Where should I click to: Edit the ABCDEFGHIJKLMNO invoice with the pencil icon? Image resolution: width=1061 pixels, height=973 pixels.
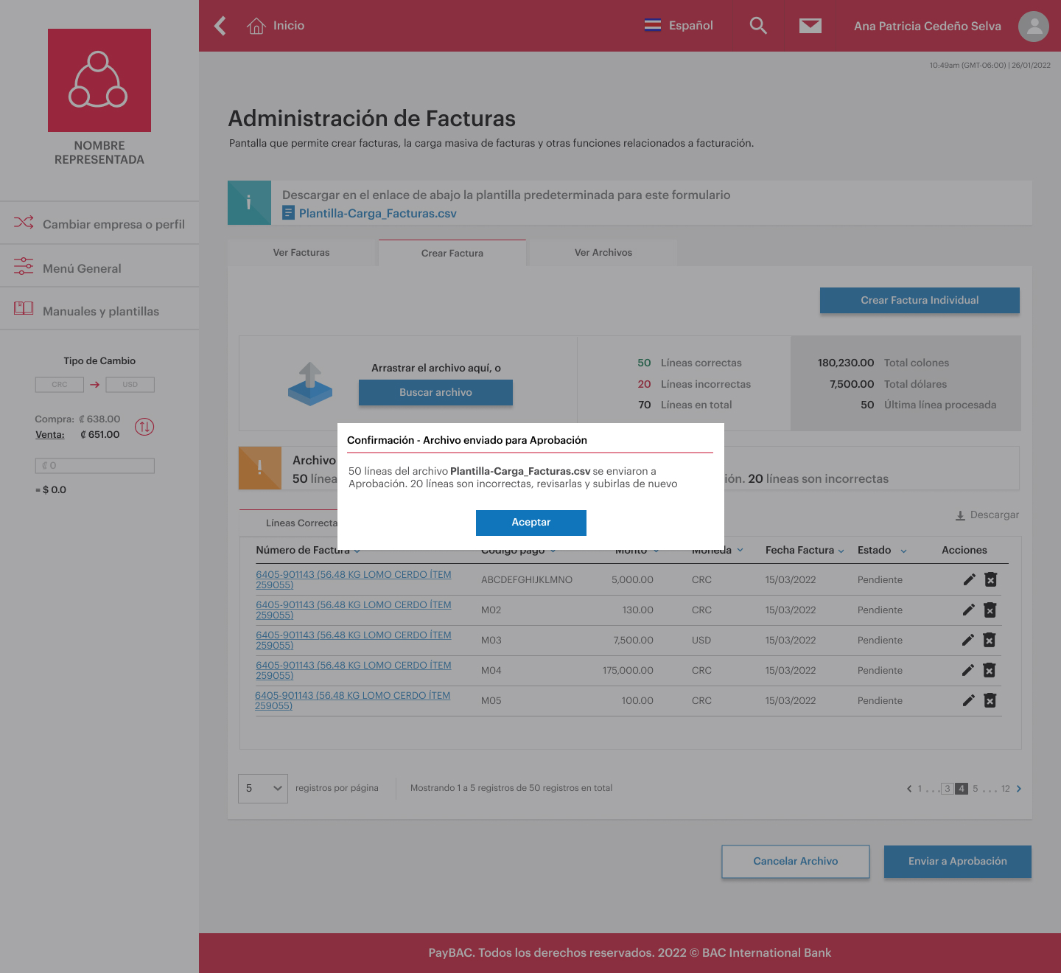(968, 579)
